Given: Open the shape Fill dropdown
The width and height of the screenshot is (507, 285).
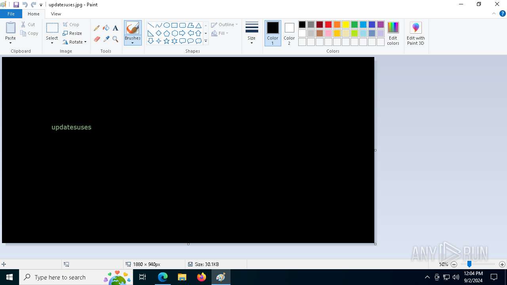Looking at the screenshot, I should pos(220,33).
